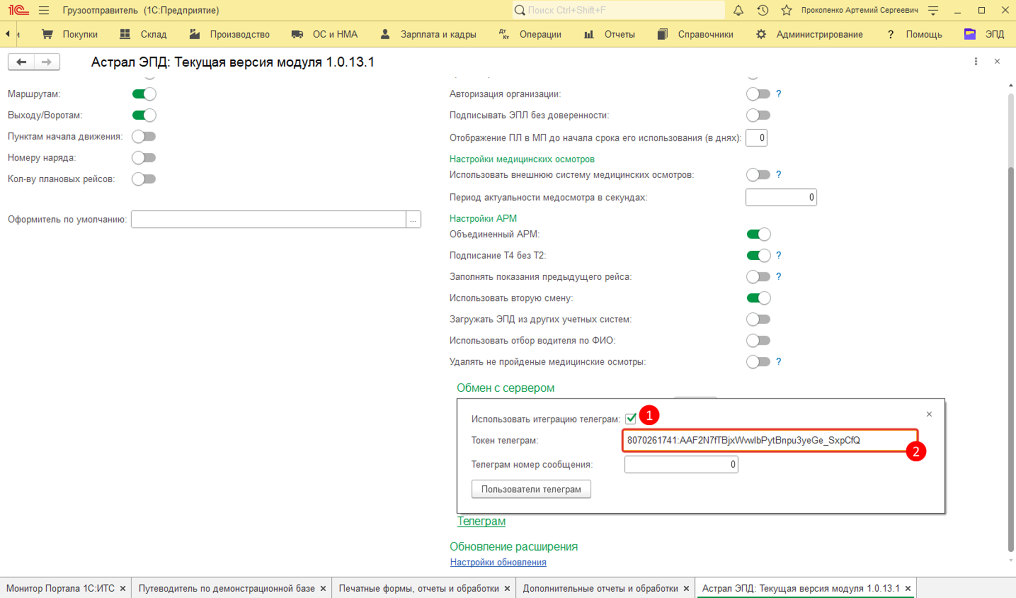The image size is (1016, 598).
Task: Click the ОС и НМА truck icon
Action: [x=297, y=34]
